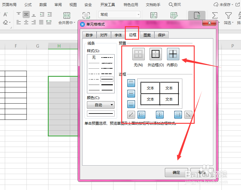Image resolution: width=241 pixels, height=190 pixels.
Task: Click the top align icon in ribbon
Action: [x=19, y=14]
